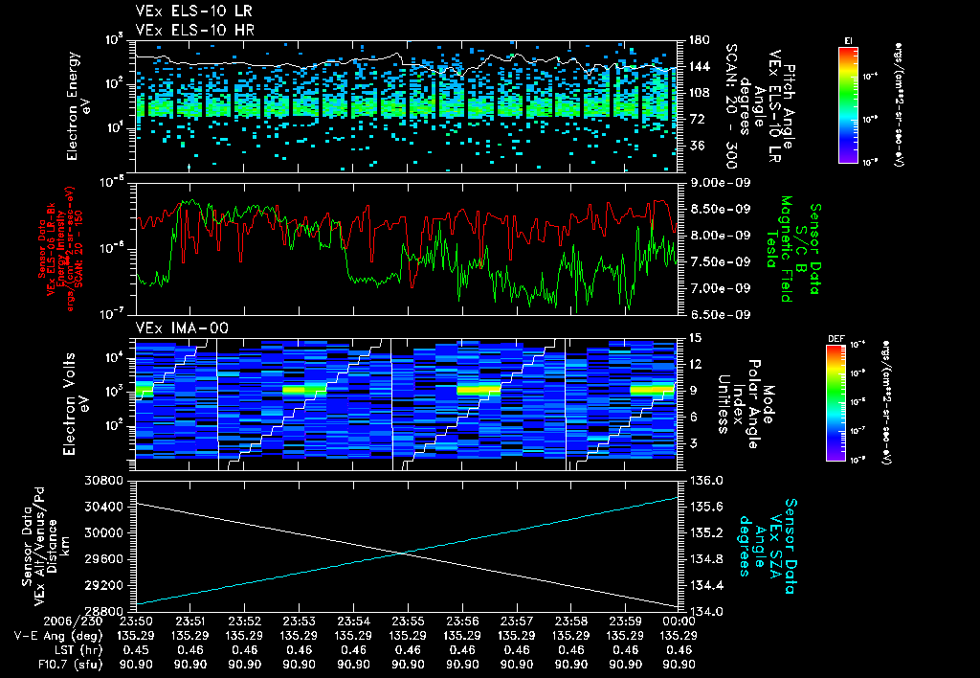Click the 23:54 time axis label
The image size is (980, 678).
tap(353, 621)
